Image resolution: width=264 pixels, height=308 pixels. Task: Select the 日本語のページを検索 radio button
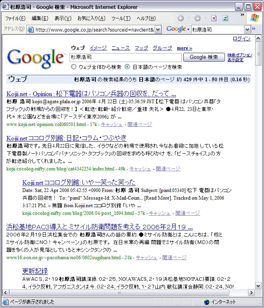tap(127, 67)
